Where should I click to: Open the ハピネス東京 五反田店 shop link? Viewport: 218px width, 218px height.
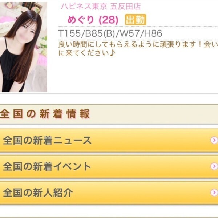tap(101, 7)
